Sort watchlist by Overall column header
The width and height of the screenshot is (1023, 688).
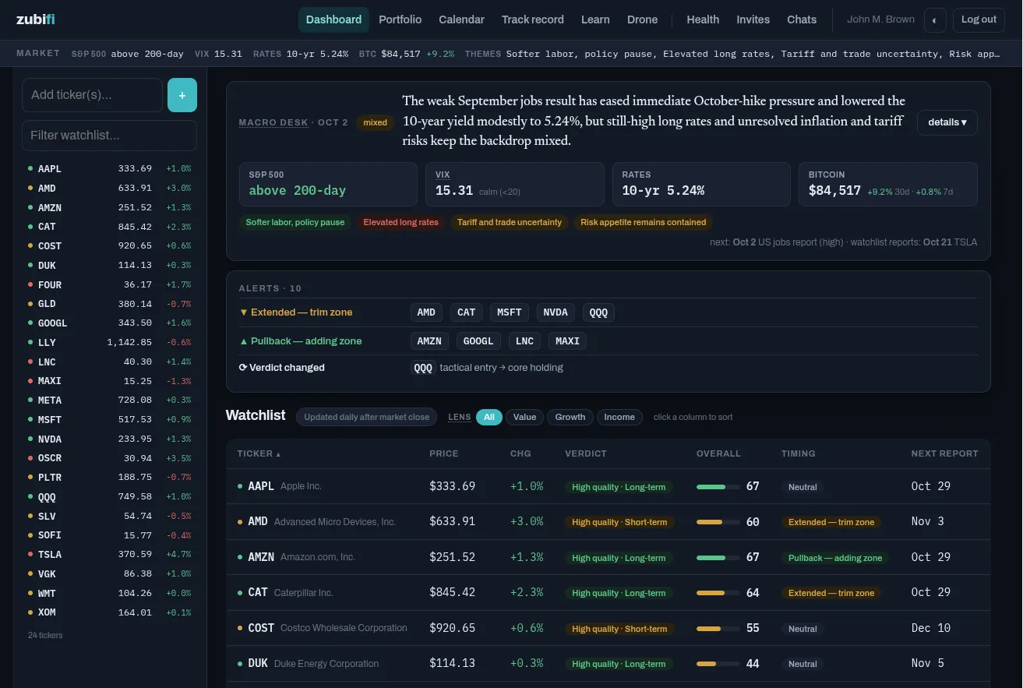(x=718, y=453)
